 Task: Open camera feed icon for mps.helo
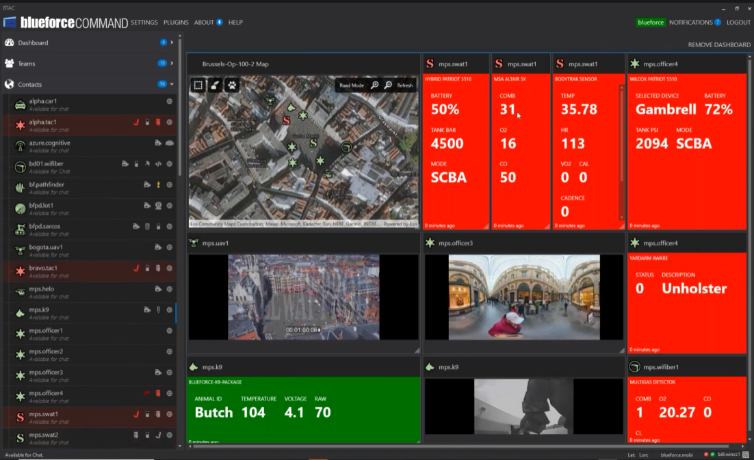(x=158, y=289)
